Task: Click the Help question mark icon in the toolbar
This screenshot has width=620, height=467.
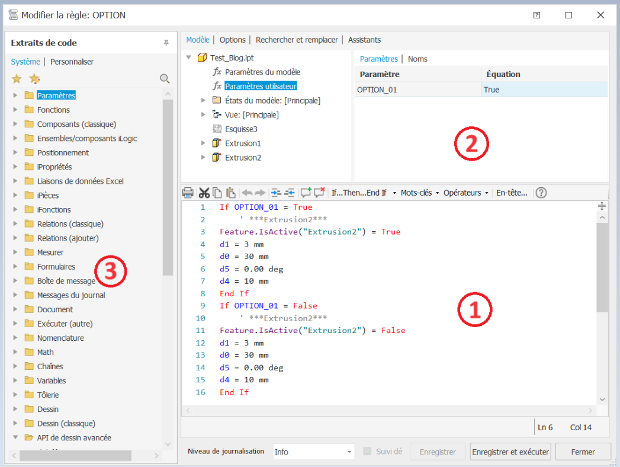Action: [x=541, y=192]
